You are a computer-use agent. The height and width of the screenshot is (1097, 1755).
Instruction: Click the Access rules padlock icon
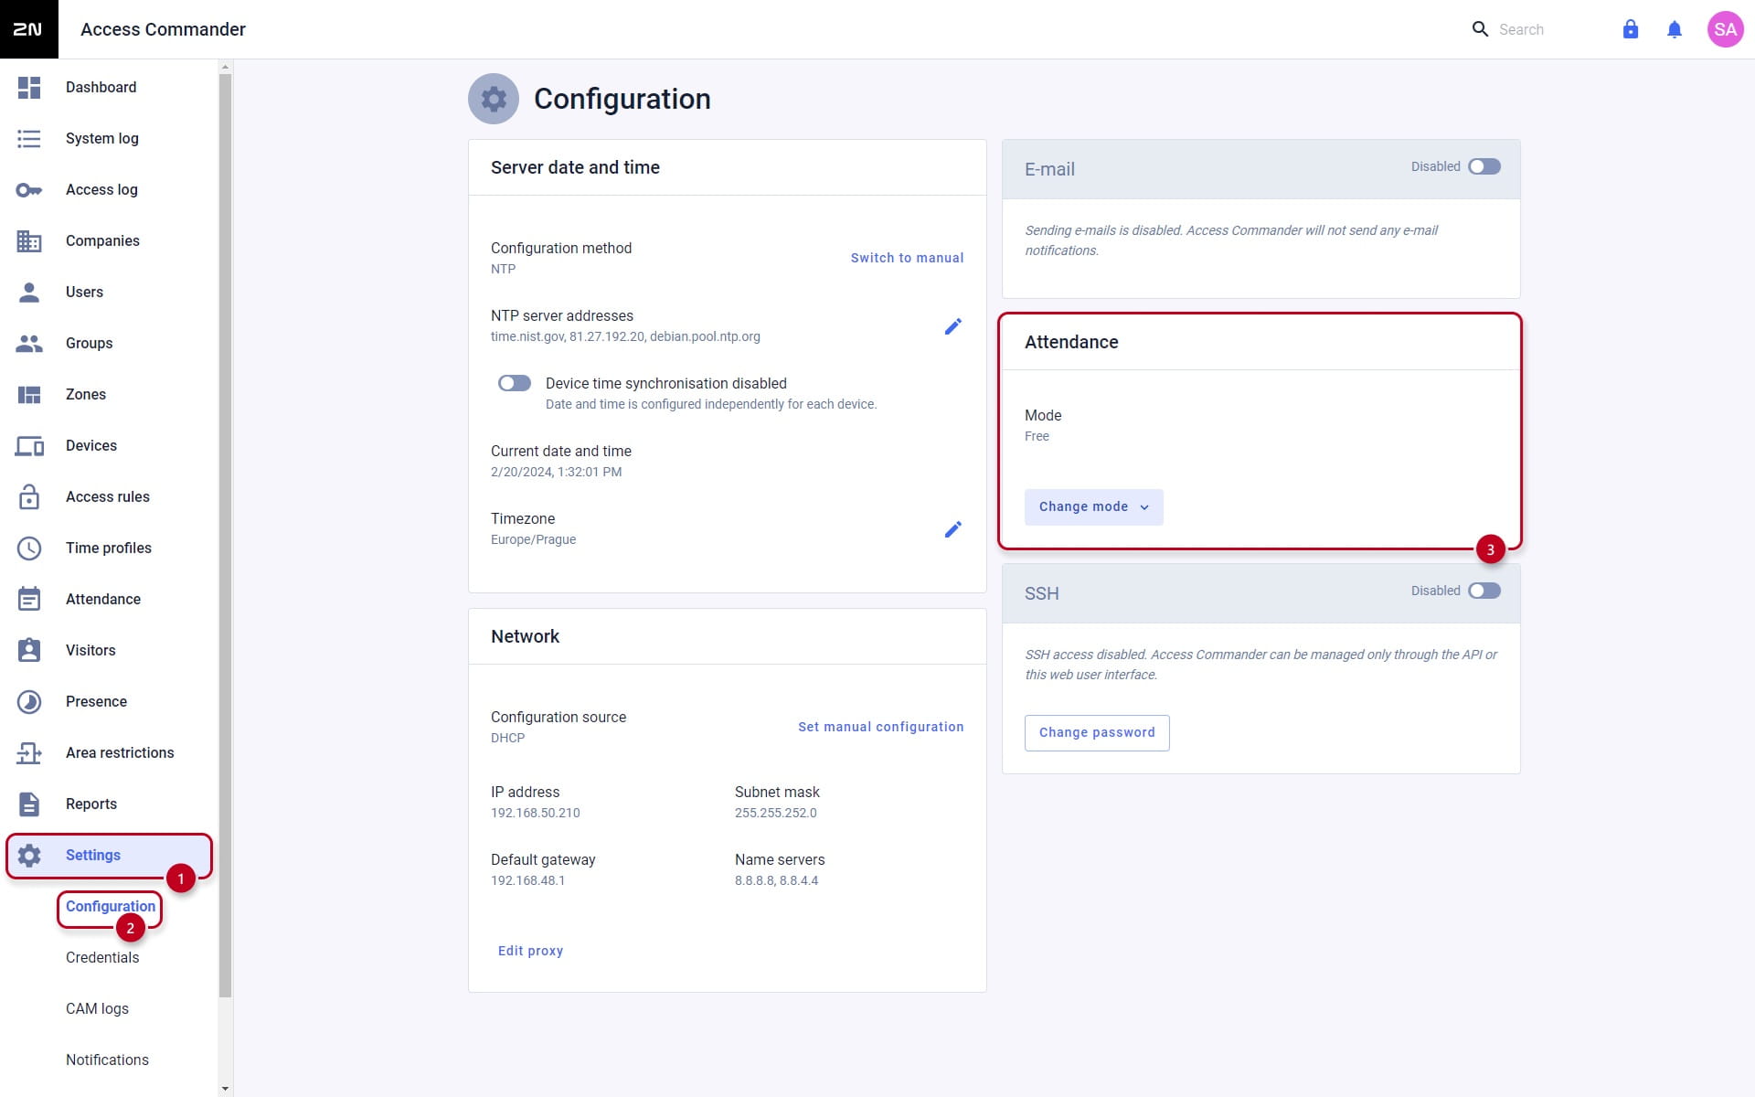pos(29,496)
